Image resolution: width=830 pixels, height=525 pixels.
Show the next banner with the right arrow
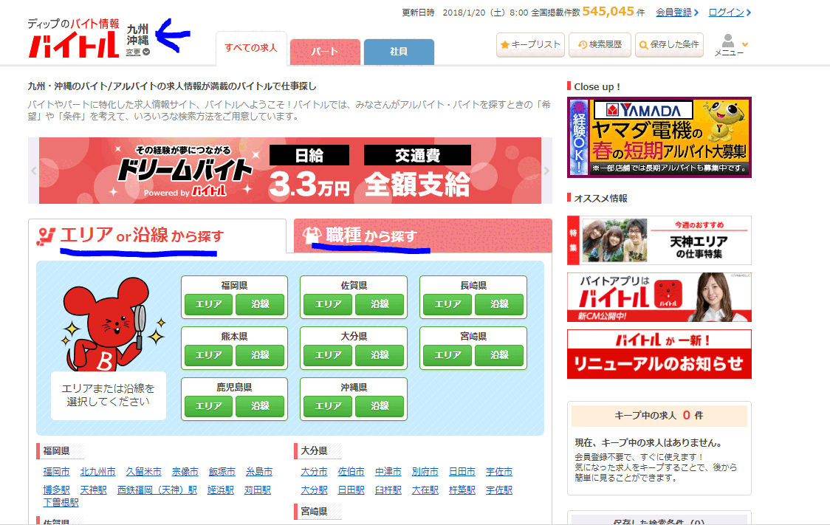pyautogui.click(x=546, y=171)
